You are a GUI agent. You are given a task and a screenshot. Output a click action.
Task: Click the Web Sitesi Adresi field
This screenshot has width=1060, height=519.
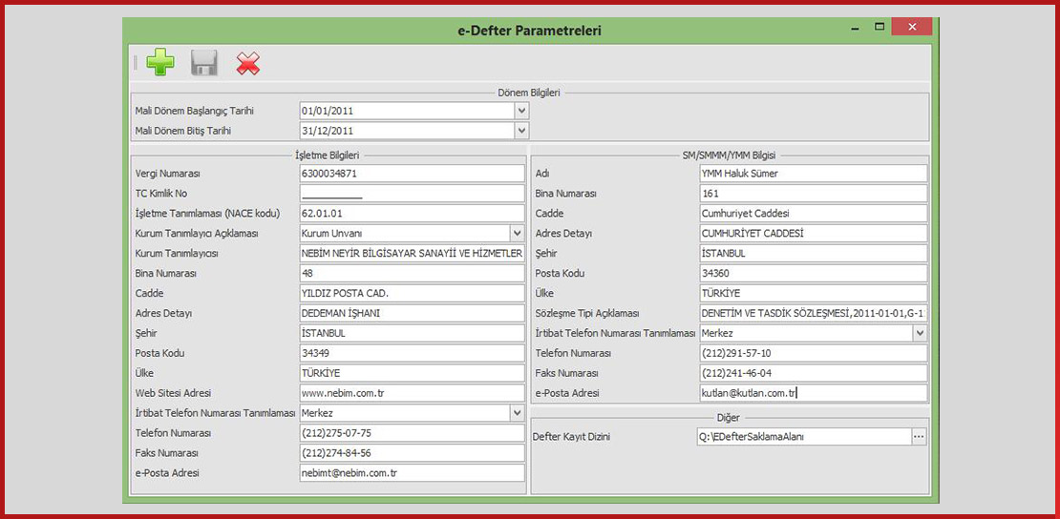tap(411, 393)
